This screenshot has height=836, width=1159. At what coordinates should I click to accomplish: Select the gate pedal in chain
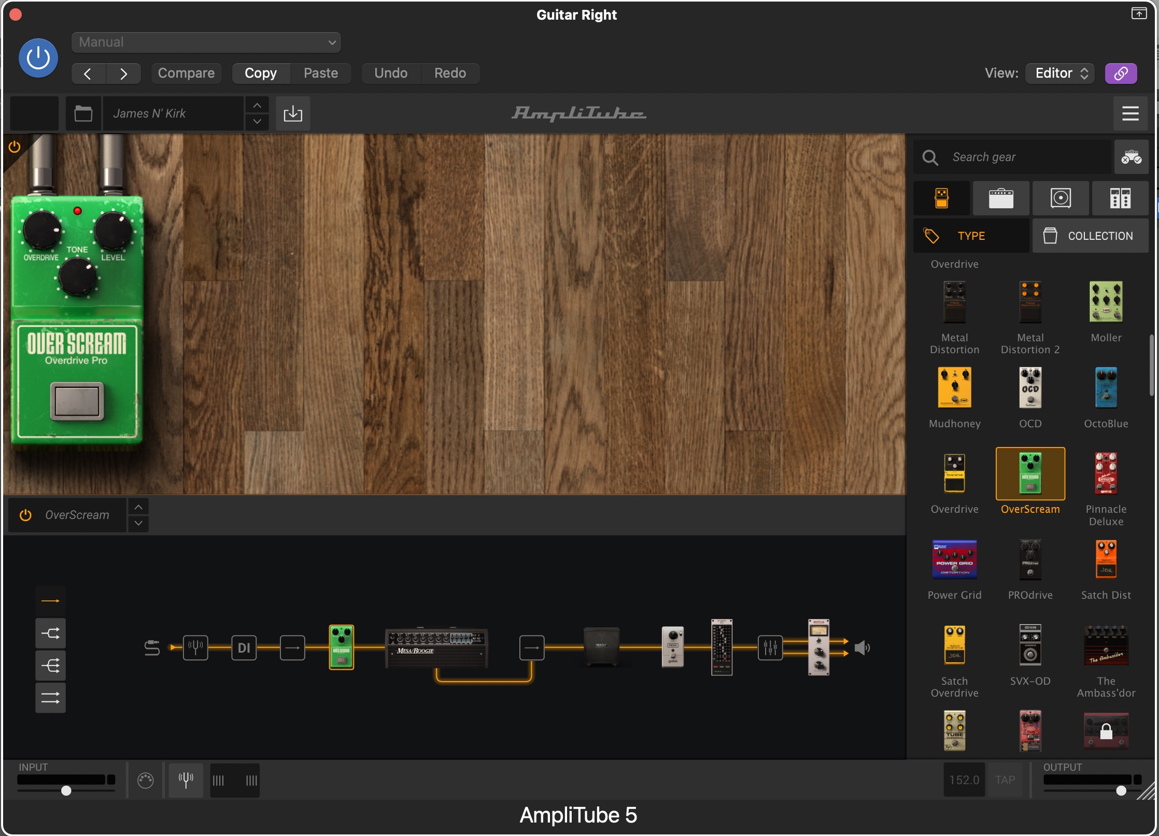coord(673,647)
